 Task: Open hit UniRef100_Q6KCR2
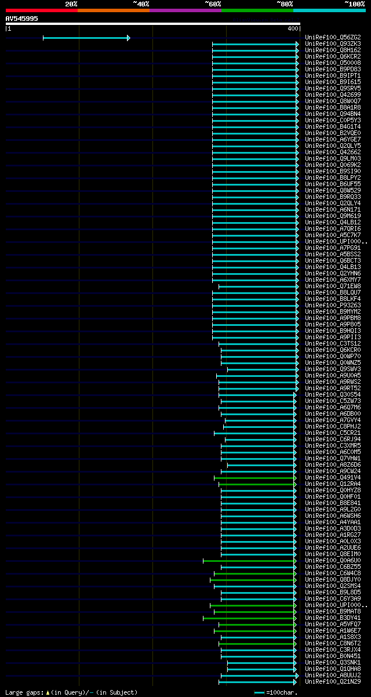(333, 57)
